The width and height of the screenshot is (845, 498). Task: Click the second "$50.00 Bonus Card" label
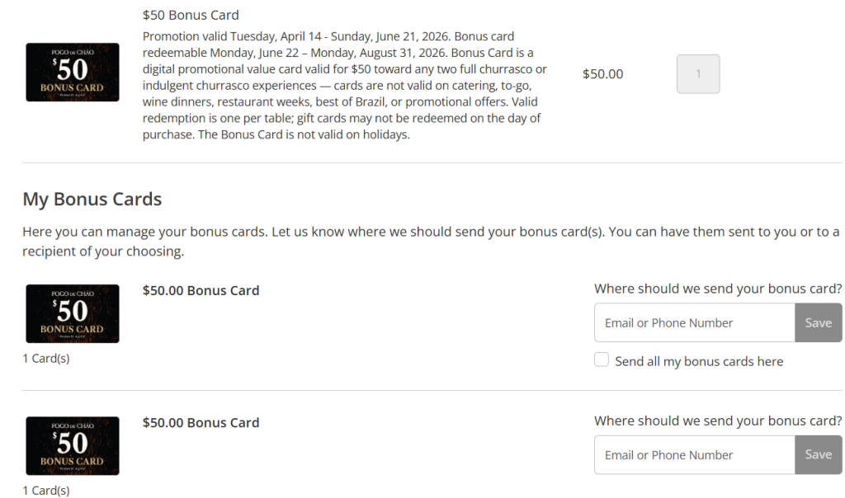tap(201, 422)
